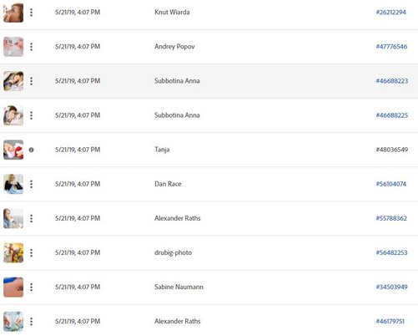
Task: Open the three-dot menu for drubig-photo row
Action: pyautogui.click(x=31, y=252)
